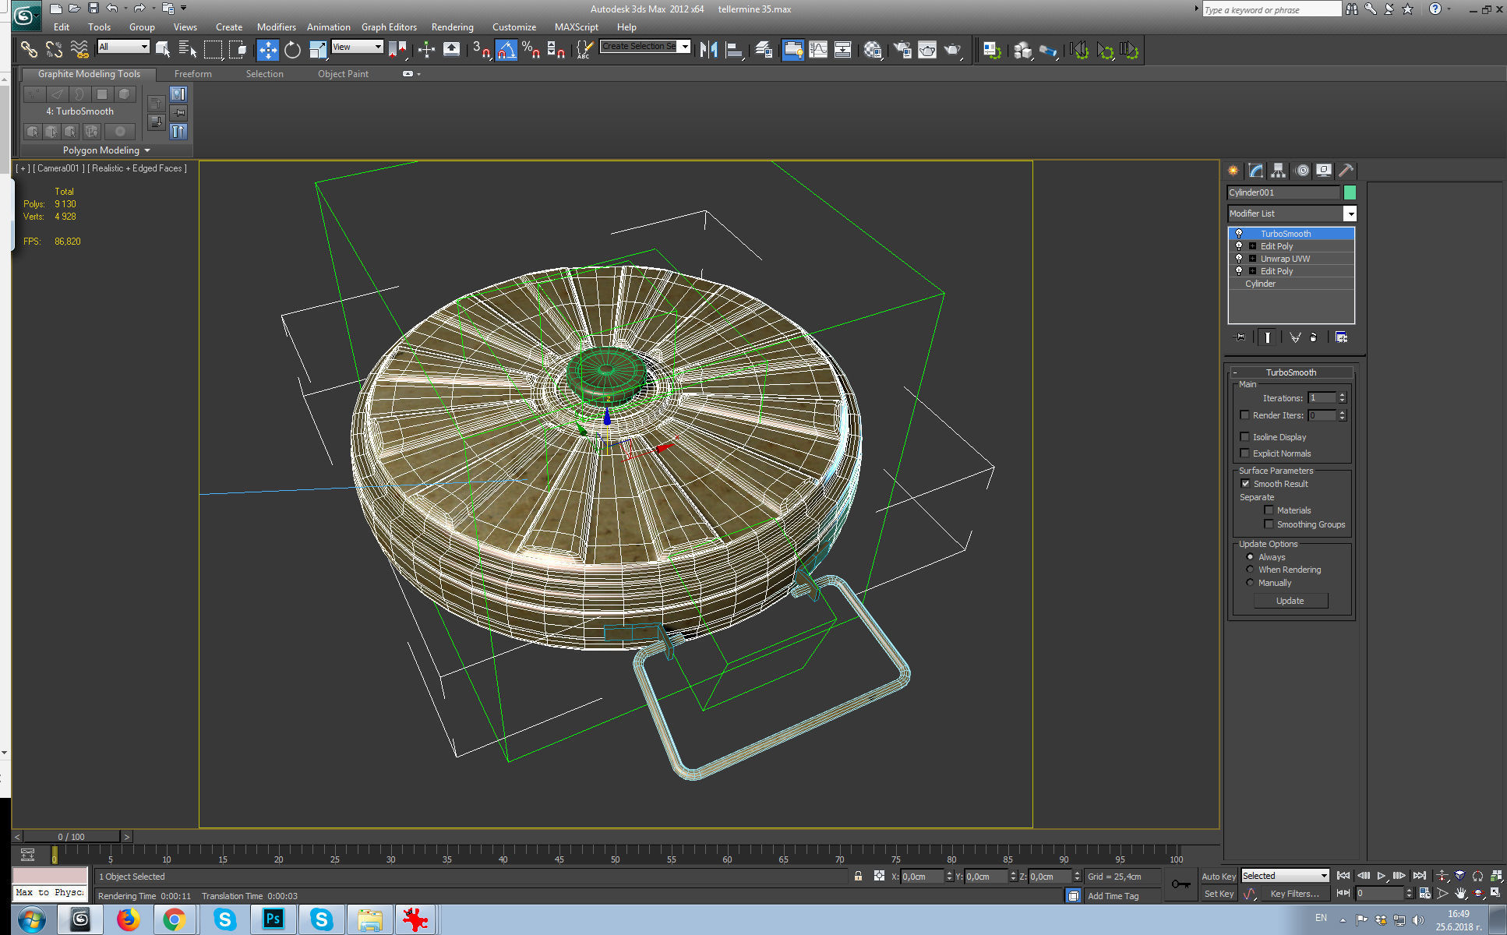
Task: Expand the Polygon Modeling panel
Action: point(106,150)
